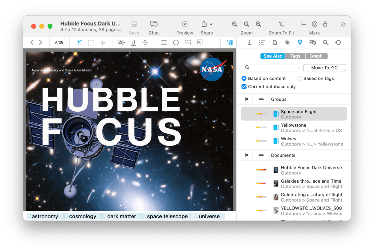Switch to the Graph tab

coord(316,56)
